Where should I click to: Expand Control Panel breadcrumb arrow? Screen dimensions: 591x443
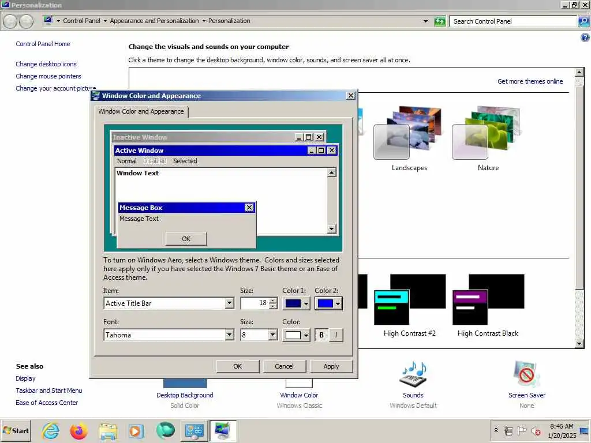[105, 21]
